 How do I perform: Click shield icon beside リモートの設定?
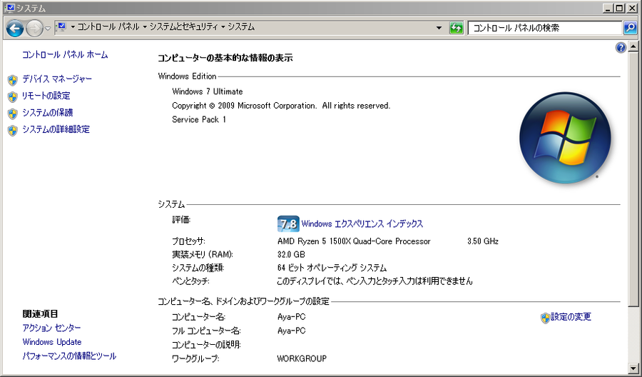click(13, 96)
